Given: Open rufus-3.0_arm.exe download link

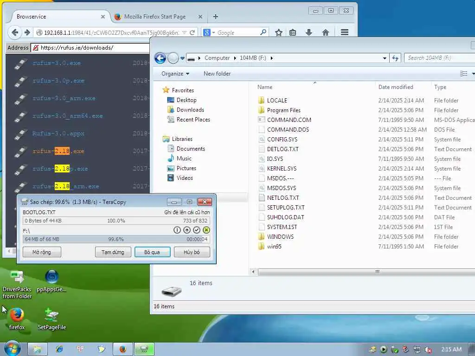Looking at the screenshot, I should [64, 98].
